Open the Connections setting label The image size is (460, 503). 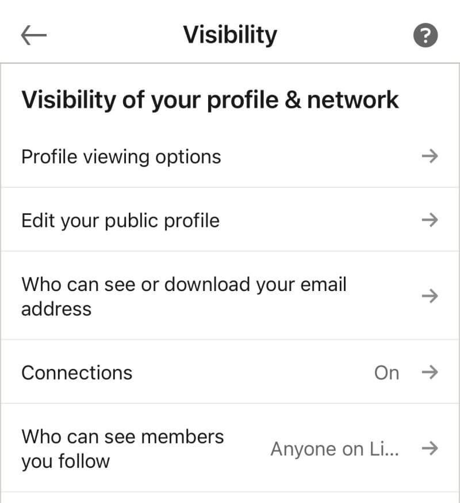pos(76,373)
